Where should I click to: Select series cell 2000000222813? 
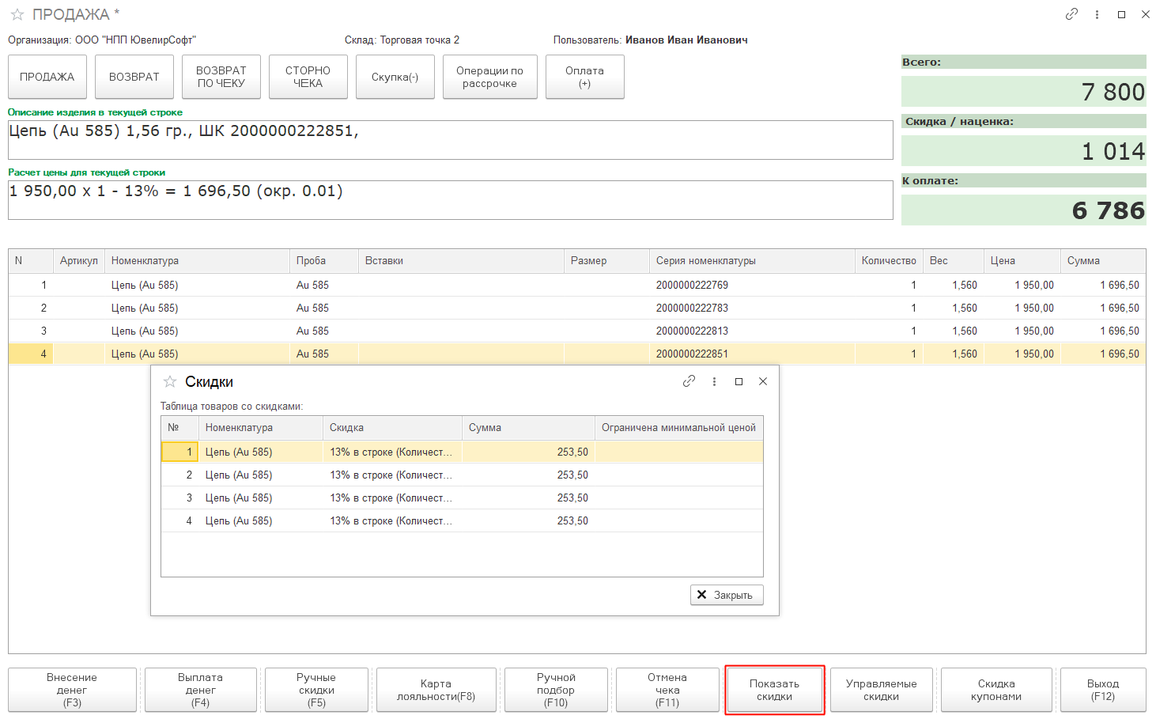click(x=752, y=331)
